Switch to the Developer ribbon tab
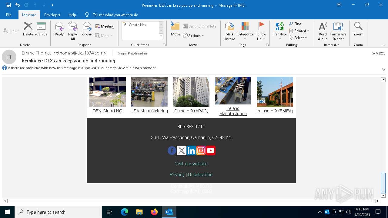Image resolution: width=388 pixels, height=218 pixels. (52, 15)
